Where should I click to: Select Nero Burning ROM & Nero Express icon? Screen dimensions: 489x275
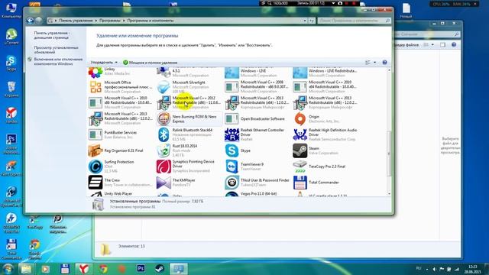point(164,119)
